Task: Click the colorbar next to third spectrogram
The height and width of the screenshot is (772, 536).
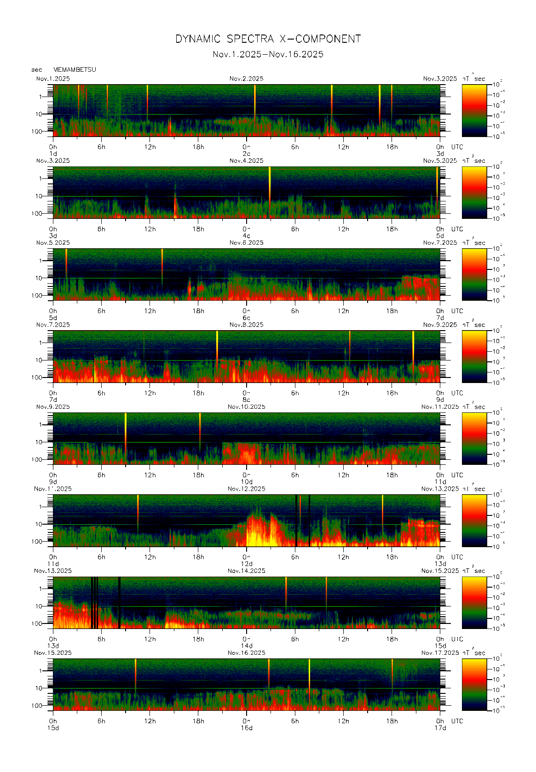Action: (474, 274)
